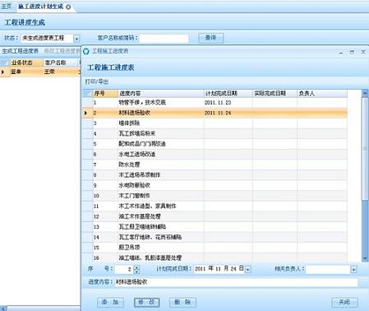
Task: Click the 修改 button
Action: (146, 302)
